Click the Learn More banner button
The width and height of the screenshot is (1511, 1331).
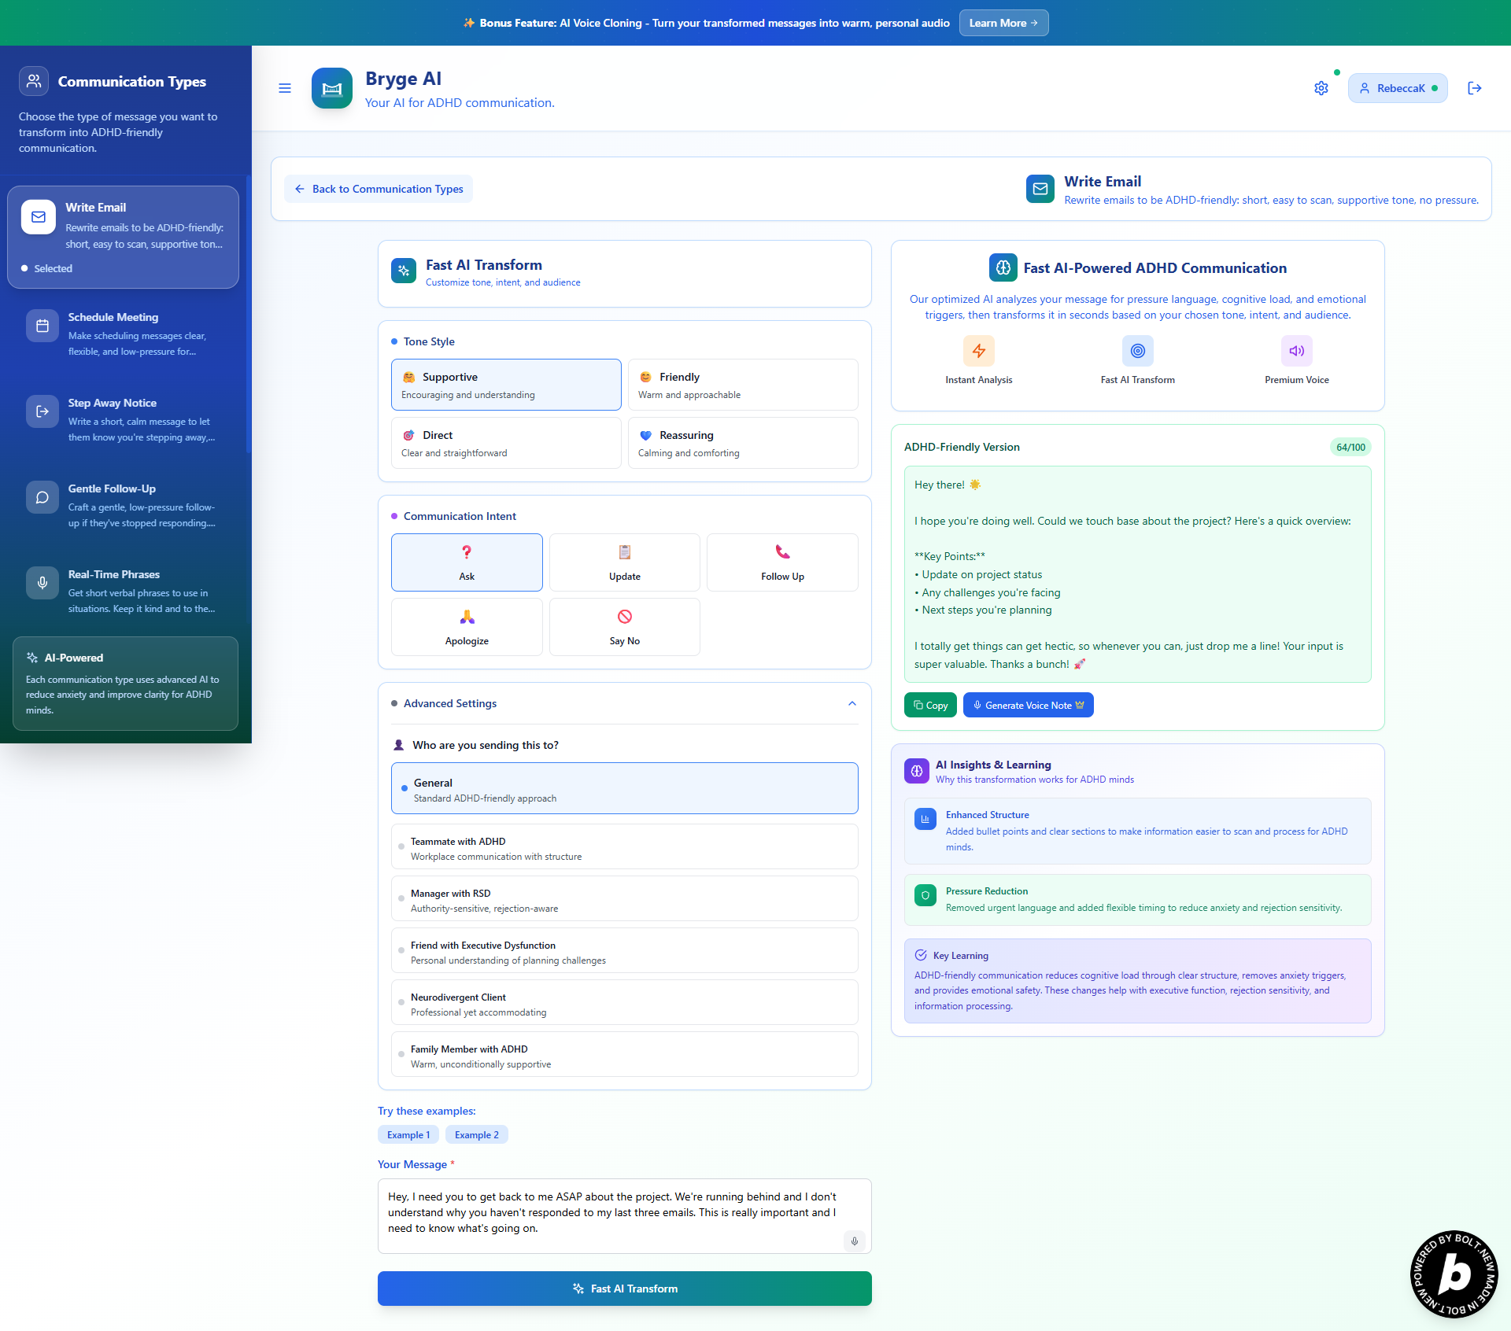point(1003,23)
